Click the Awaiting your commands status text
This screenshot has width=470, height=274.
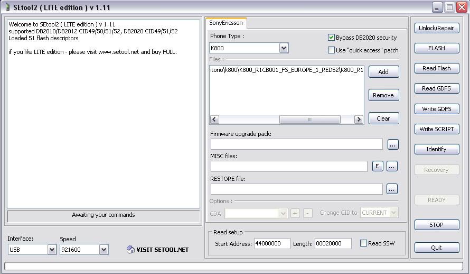coord(104,215)
